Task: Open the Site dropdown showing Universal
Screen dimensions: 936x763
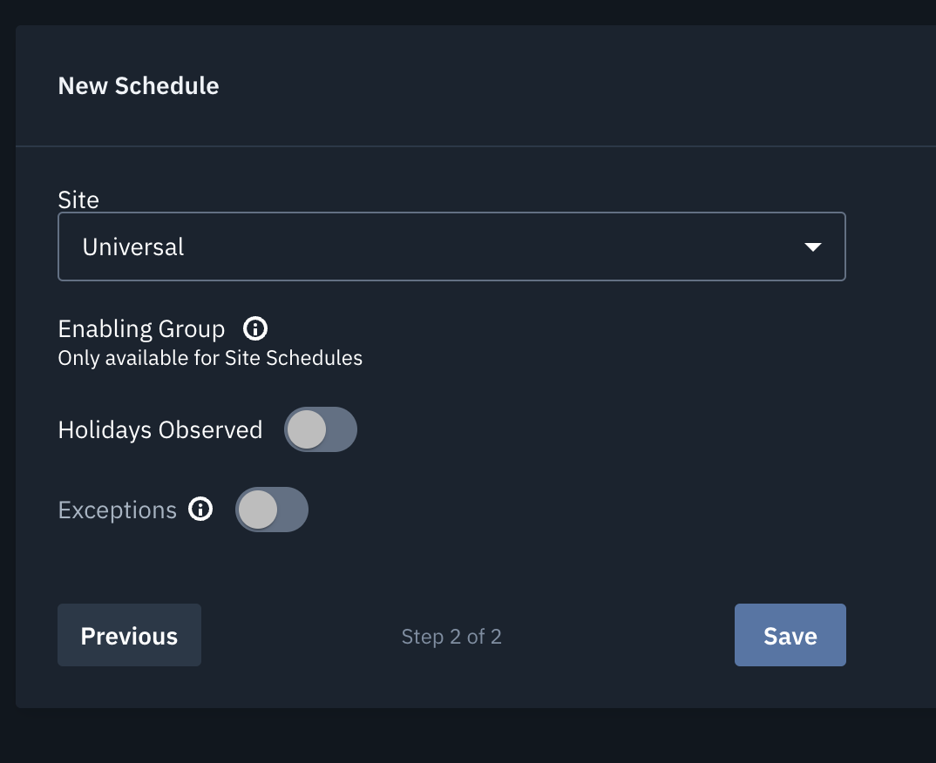Action: point(452,246)
